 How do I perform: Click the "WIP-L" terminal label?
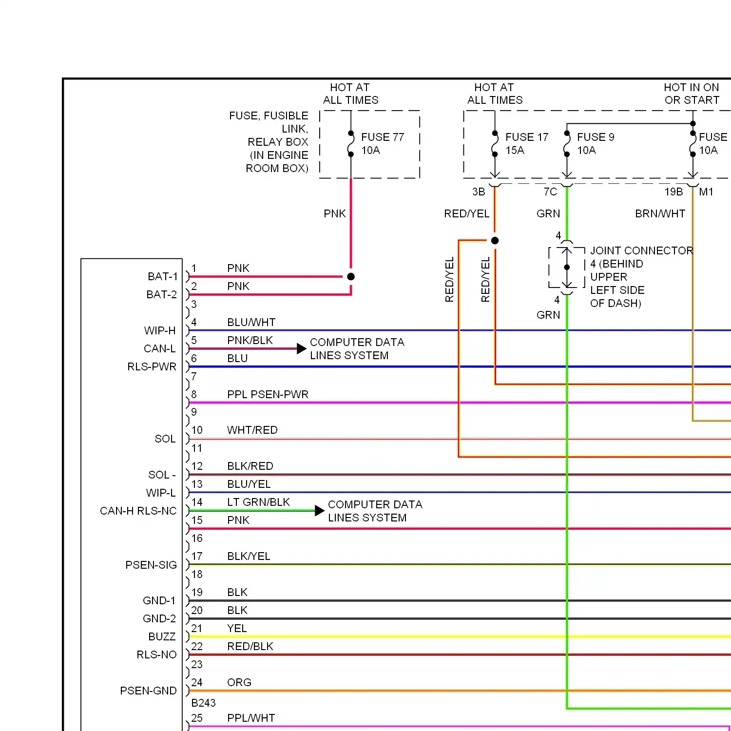click(x=161, y=493)
